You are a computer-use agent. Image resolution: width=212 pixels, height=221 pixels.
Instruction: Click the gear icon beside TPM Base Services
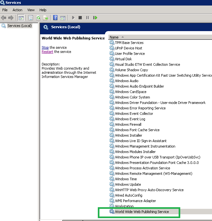(112, 42)
